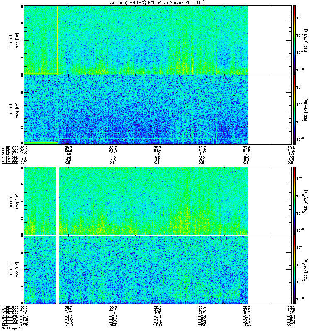Image resolution: width=311 pixels, height=331 pixels.
Task: Click the PSD [nT²/Hz] label of THC B∥ color bar
Action: tap(306, 270)
